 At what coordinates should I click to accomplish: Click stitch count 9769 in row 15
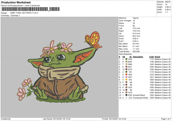[x=130, y=95]
